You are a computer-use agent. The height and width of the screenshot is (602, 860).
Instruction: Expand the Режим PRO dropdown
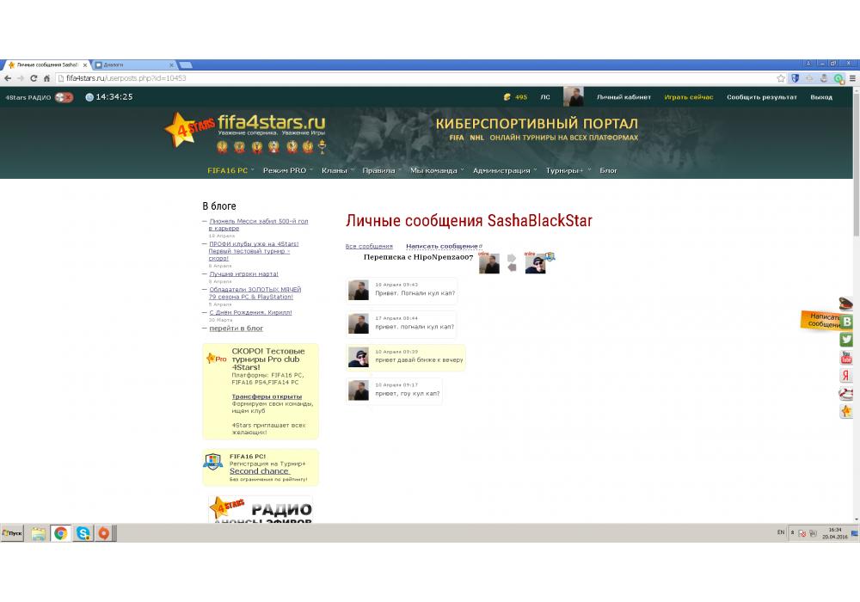pyautogui.click(x=286, y=170)
